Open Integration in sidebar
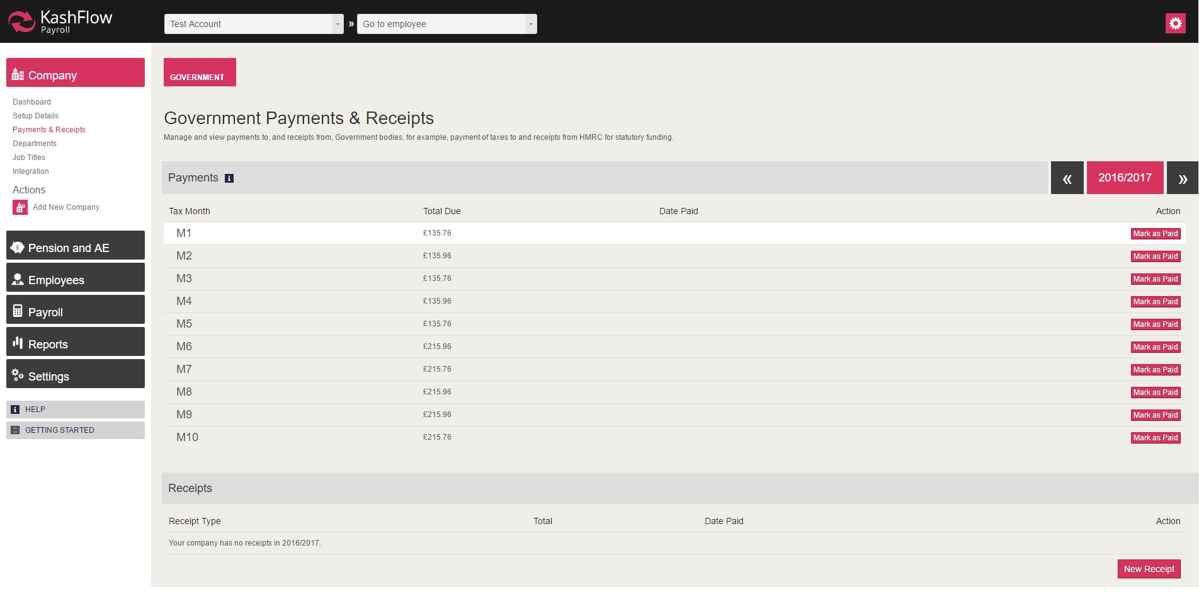1199x596 pixels. click(x=31, y=171)
